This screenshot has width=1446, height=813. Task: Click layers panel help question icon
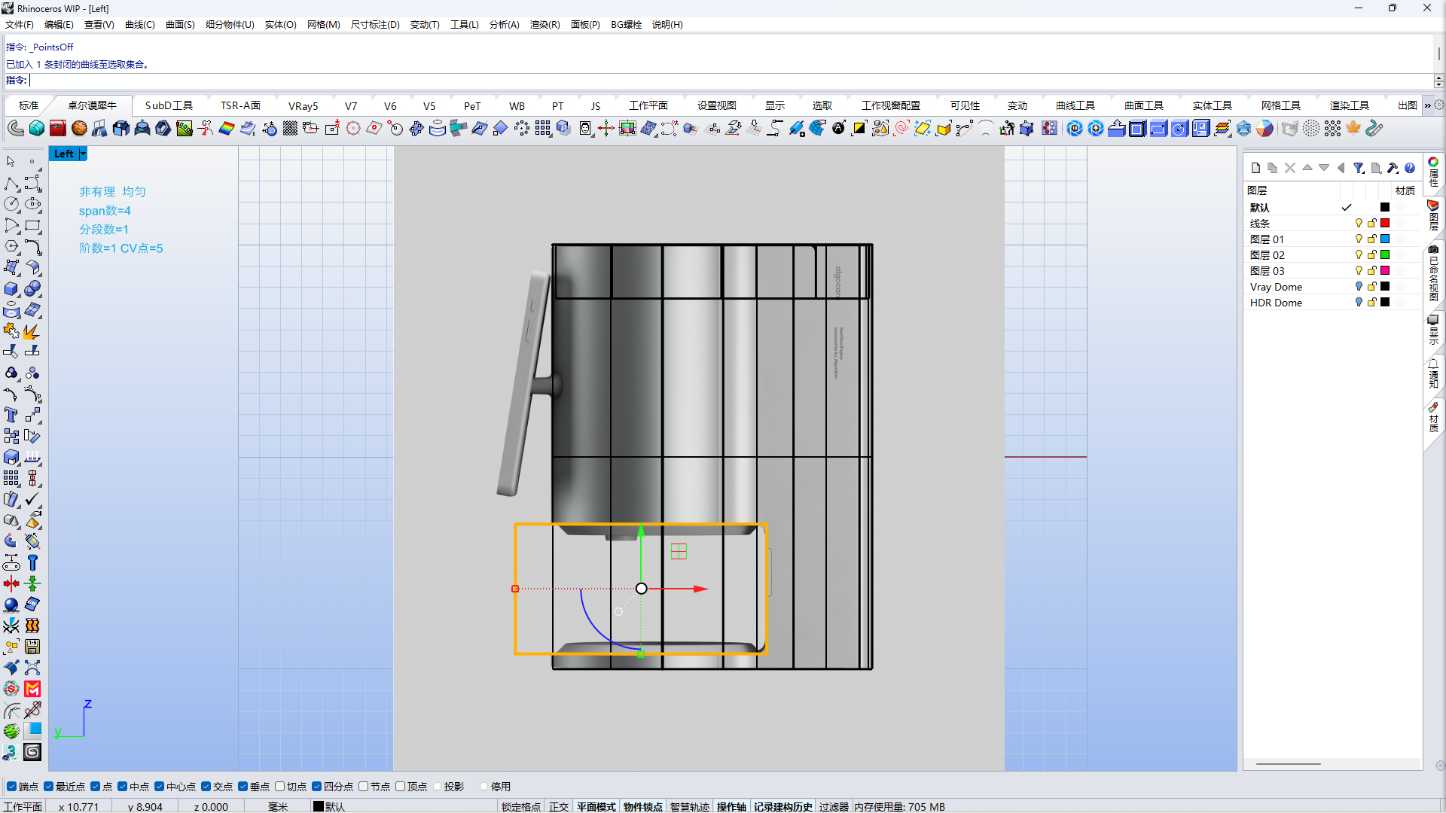(1410, 168)
